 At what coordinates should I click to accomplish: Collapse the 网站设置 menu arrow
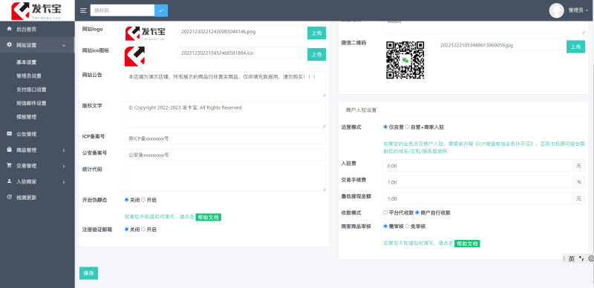point(64,45)
